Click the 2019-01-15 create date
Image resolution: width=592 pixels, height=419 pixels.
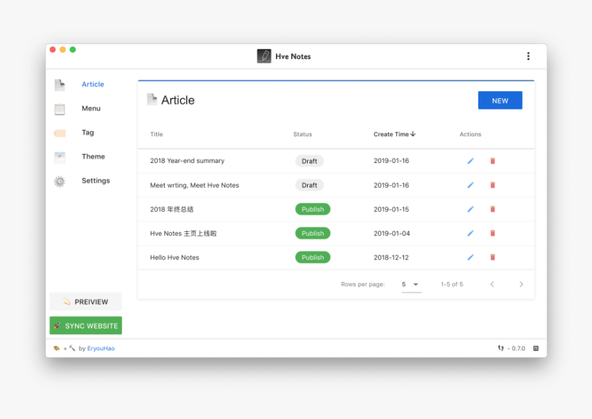(391, 209)
